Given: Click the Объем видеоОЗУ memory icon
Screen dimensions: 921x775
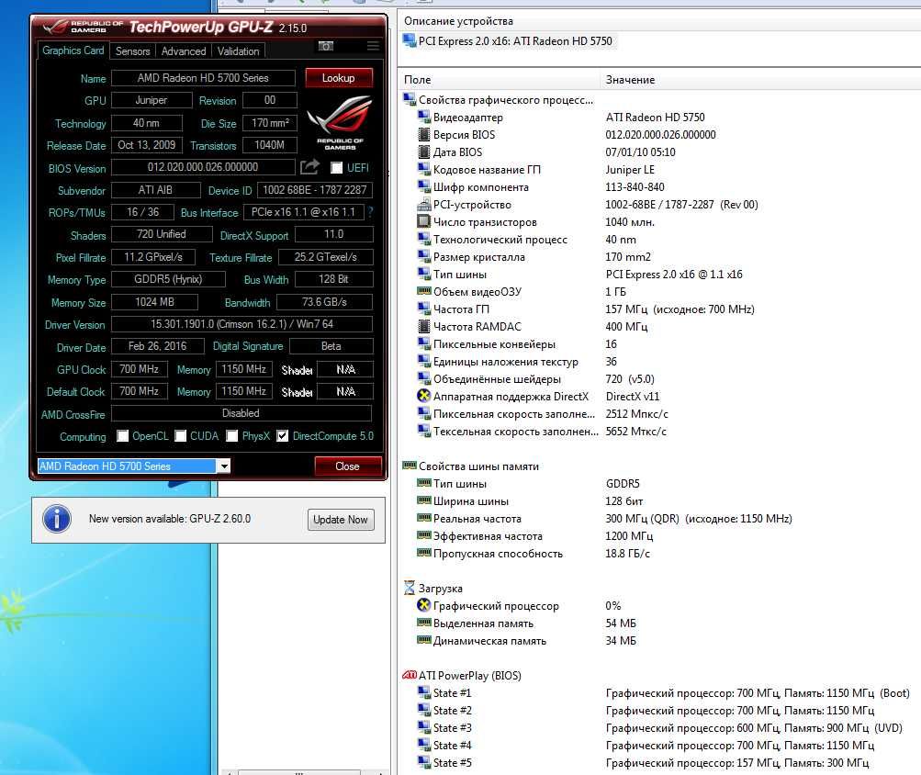Looking at the screenshot, I should tap(423, 291).
